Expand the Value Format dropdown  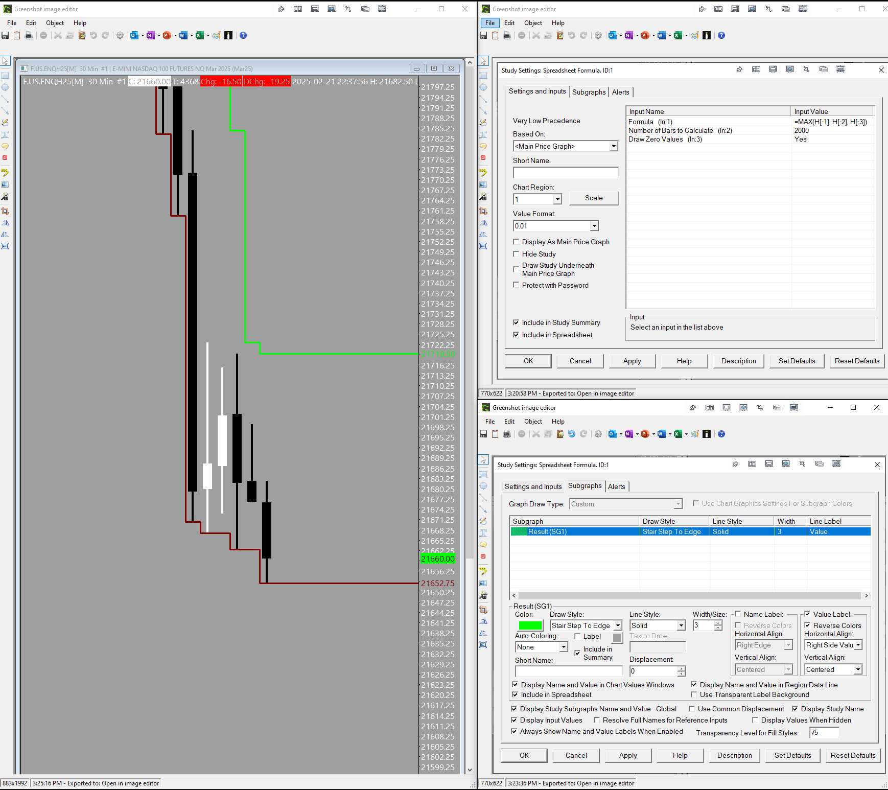(x=594, y=226)
